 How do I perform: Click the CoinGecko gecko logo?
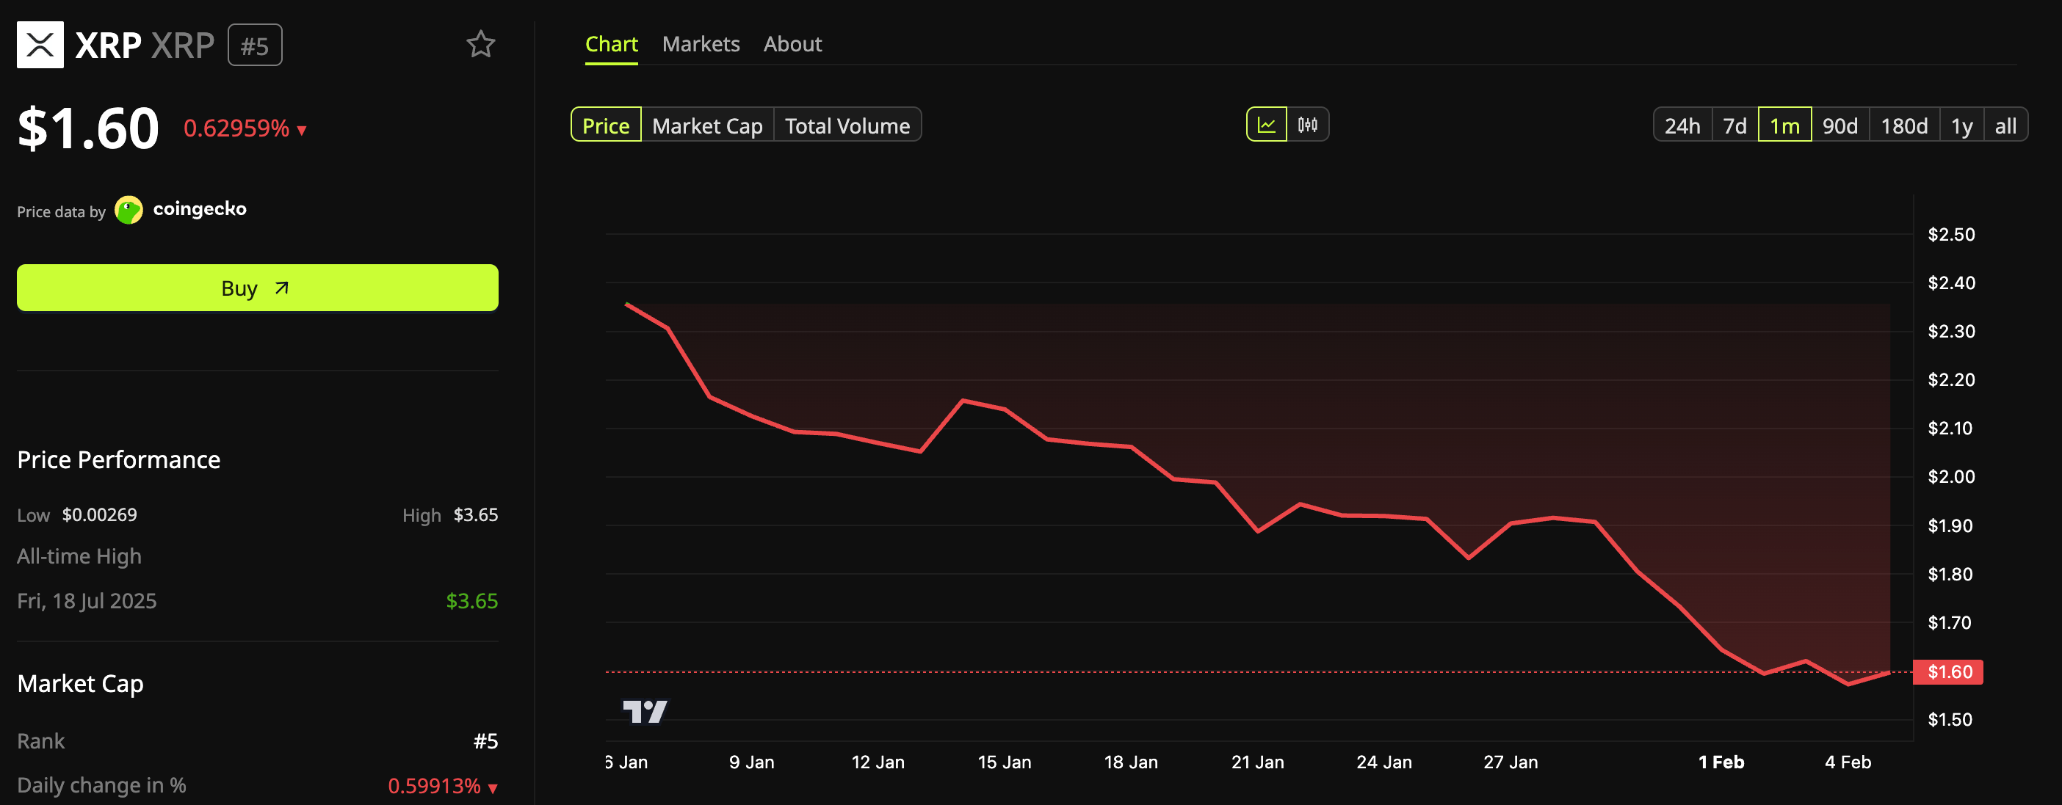click(128, 210)
